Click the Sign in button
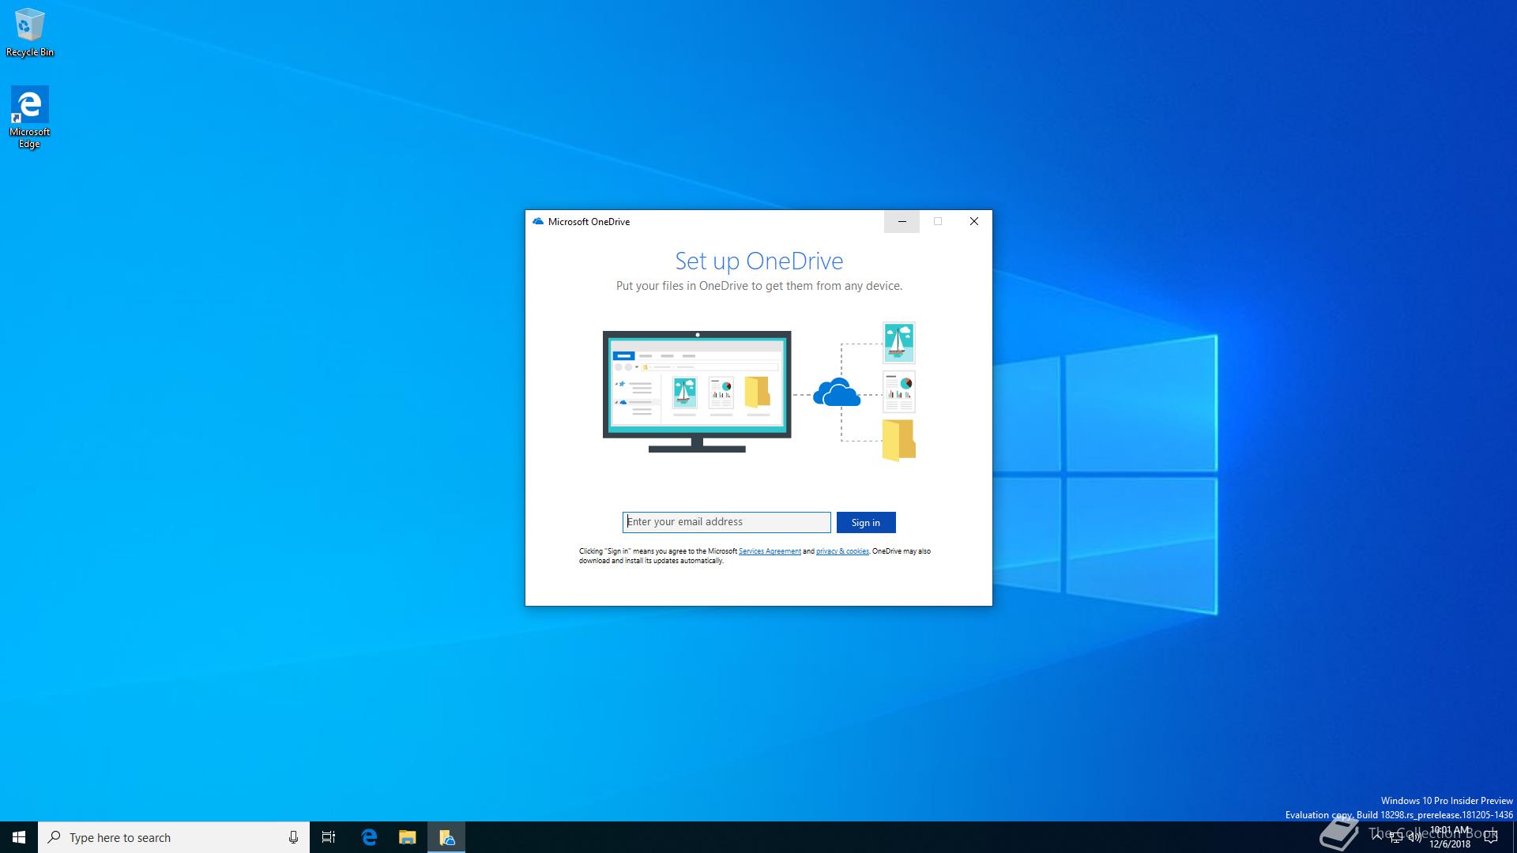Viewport: 1517px width, 853px height. (866, 522)
